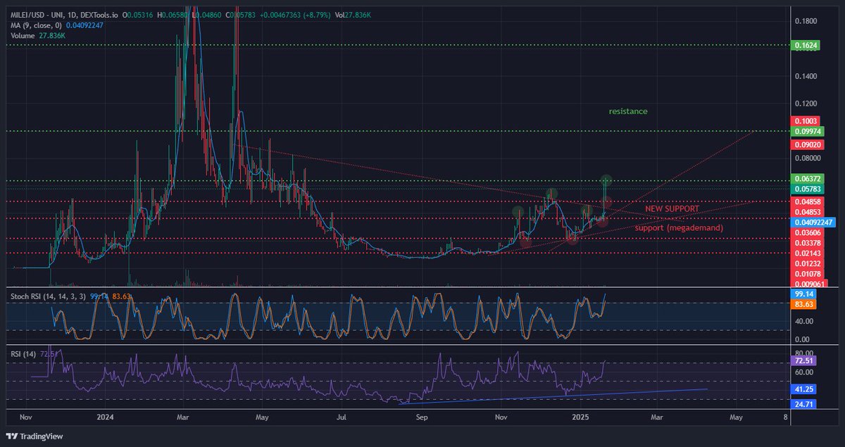The image size is (845, 447).
Task: Select the "NEW SUPPORT" text annotation
Action: (x=672, y=209)
